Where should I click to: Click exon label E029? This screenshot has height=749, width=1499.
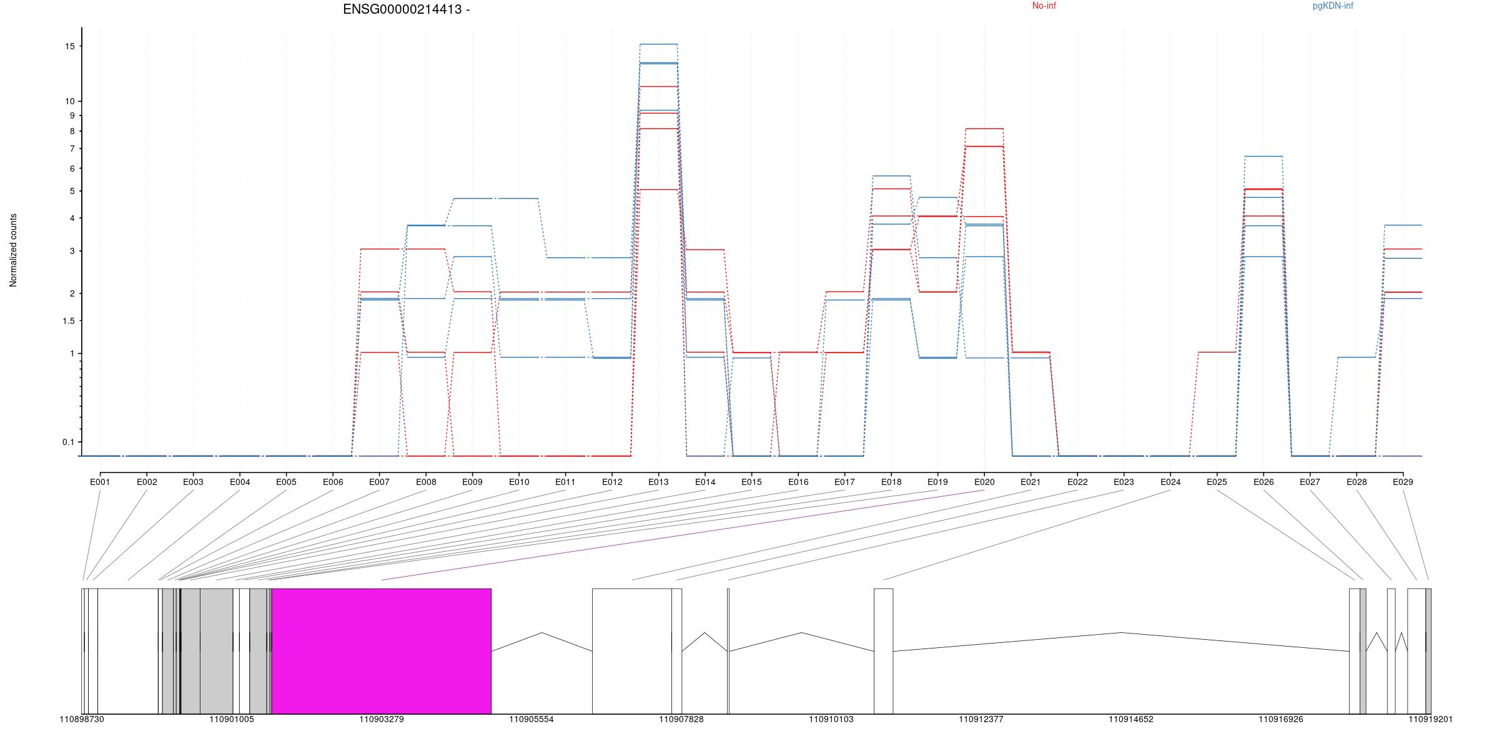(x=1403, y=482)
